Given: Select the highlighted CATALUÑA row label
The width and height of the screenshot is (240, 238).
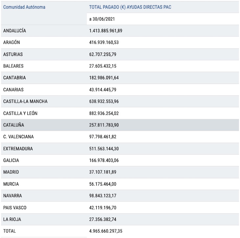Looking at the screenshot, I should pos(14,125).
